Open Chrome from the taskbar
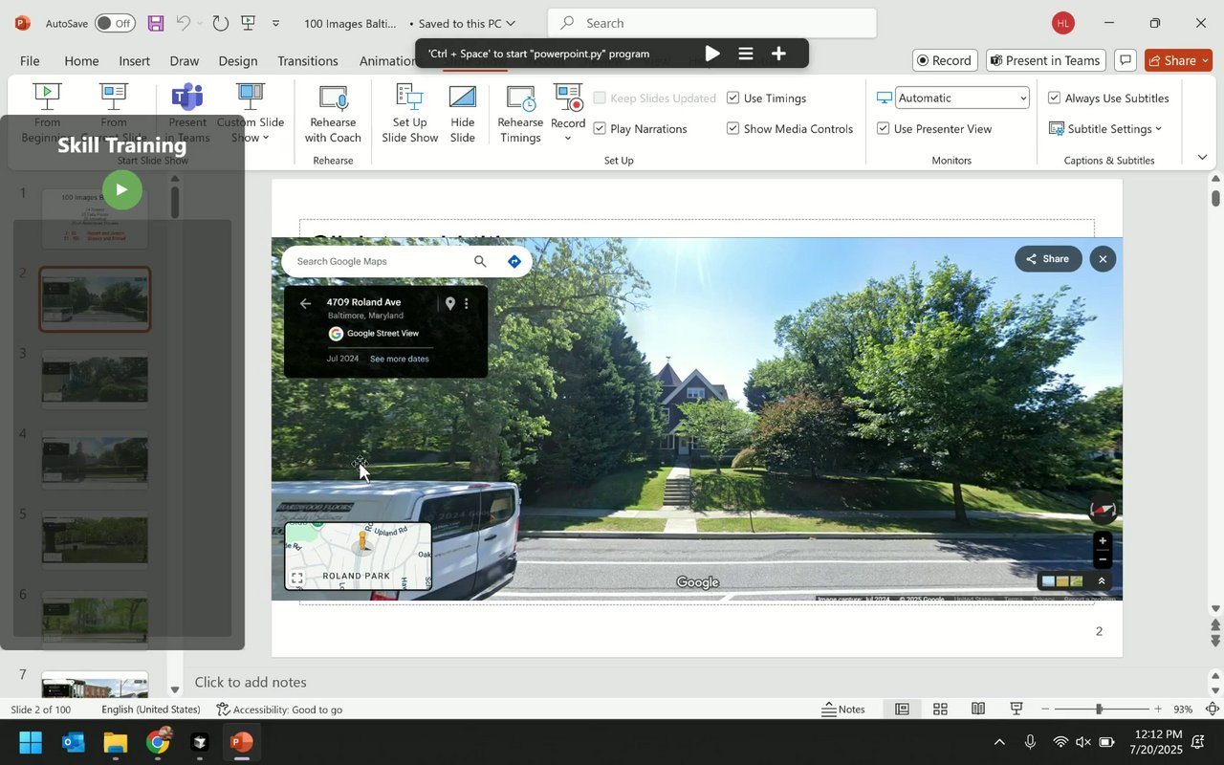The width and height of the screenshot is (1224, 765). (x=158, y=742)
